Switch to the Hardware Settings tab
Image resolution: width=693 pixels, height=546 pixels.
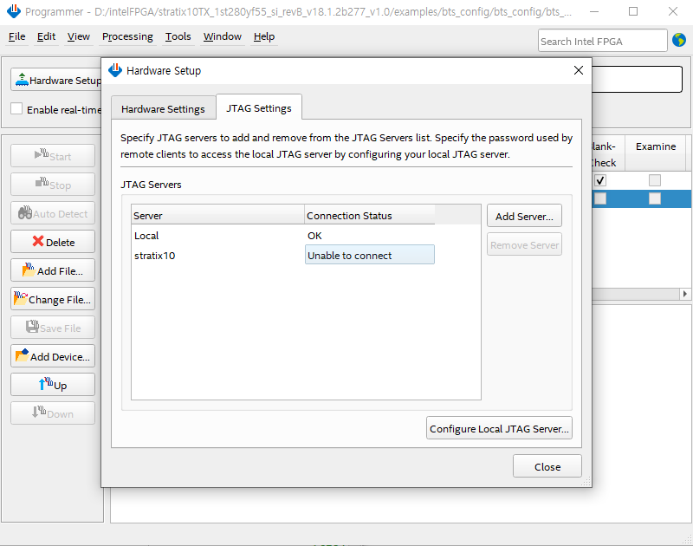click(x=163, y=108)
